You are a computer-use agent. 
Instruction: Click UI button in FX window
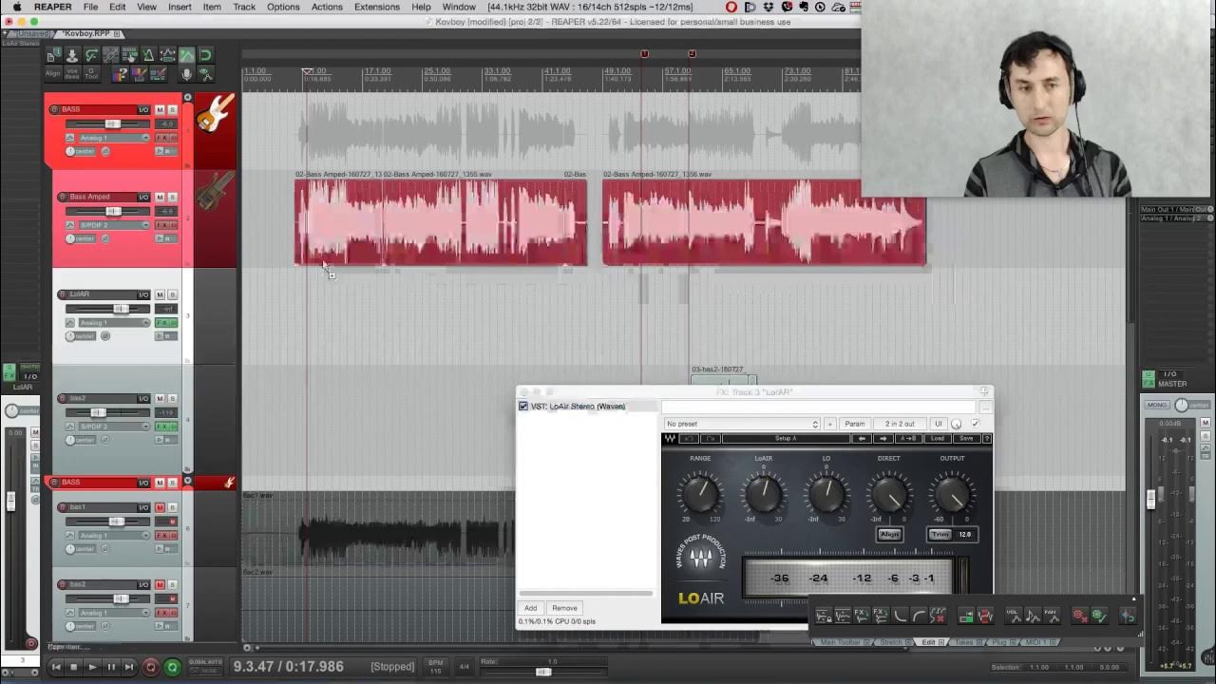[939, 424]
